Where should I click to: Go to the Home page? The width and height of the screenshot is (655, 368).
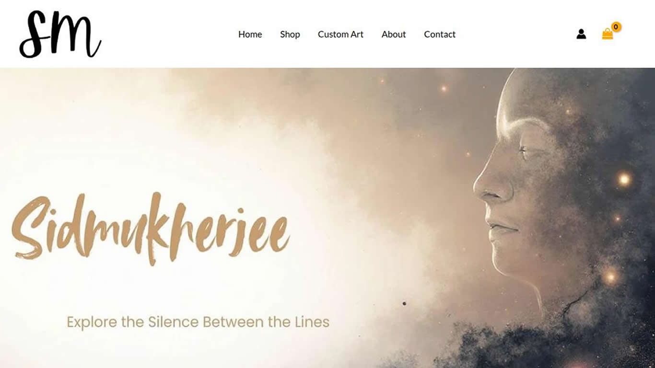click(250, 34)
